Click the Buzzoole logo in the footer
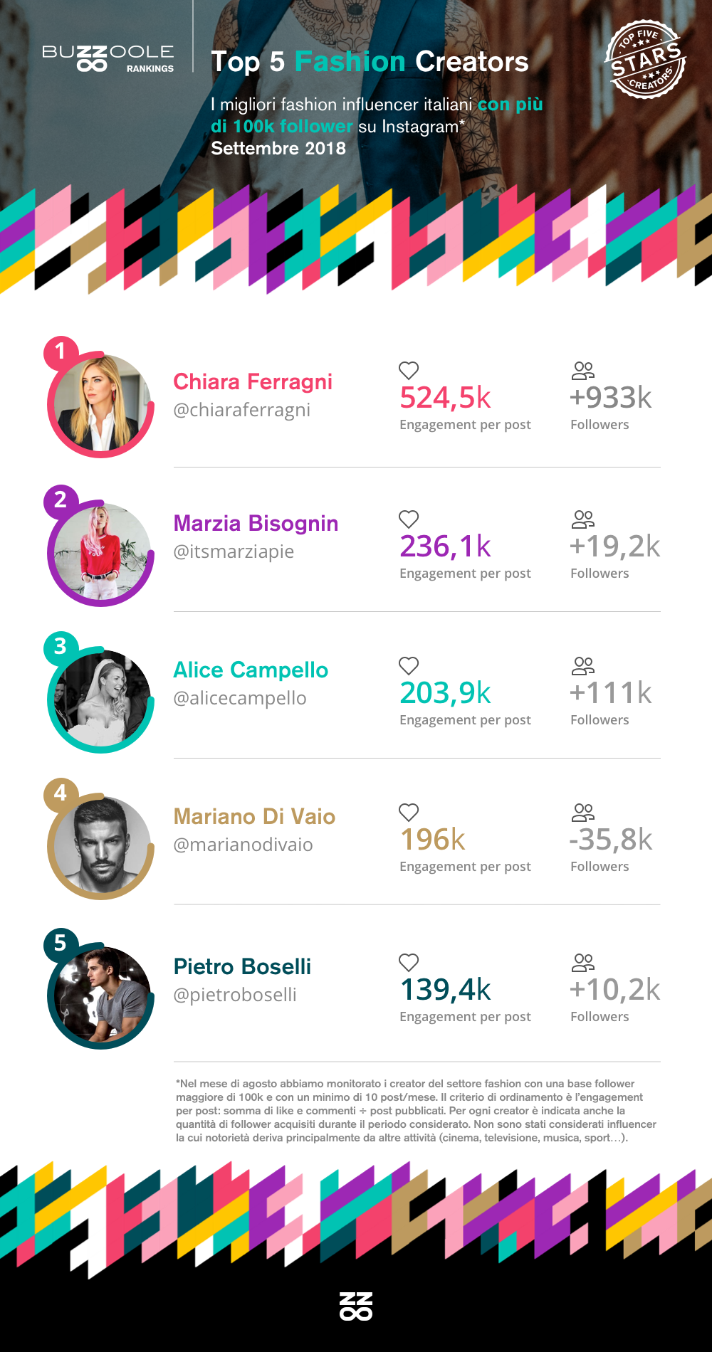Viewport: 712px width, 1352px height. (x=356, y=1306)
